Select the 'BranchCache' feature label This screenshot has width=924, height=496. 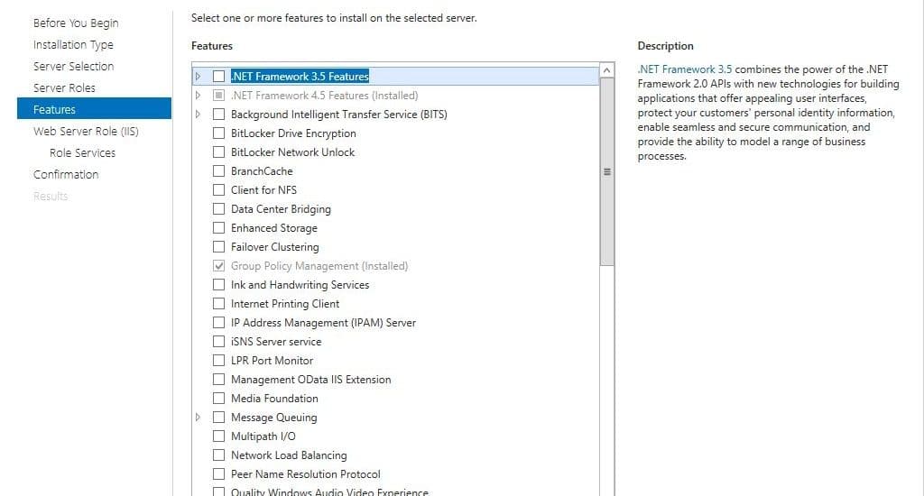click(262, 170)
